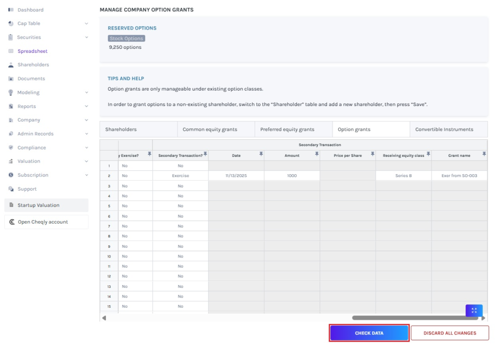Click the CHECK DATA button
The width and height of the screenshot is (495, 345).
[x=369, y=333]
